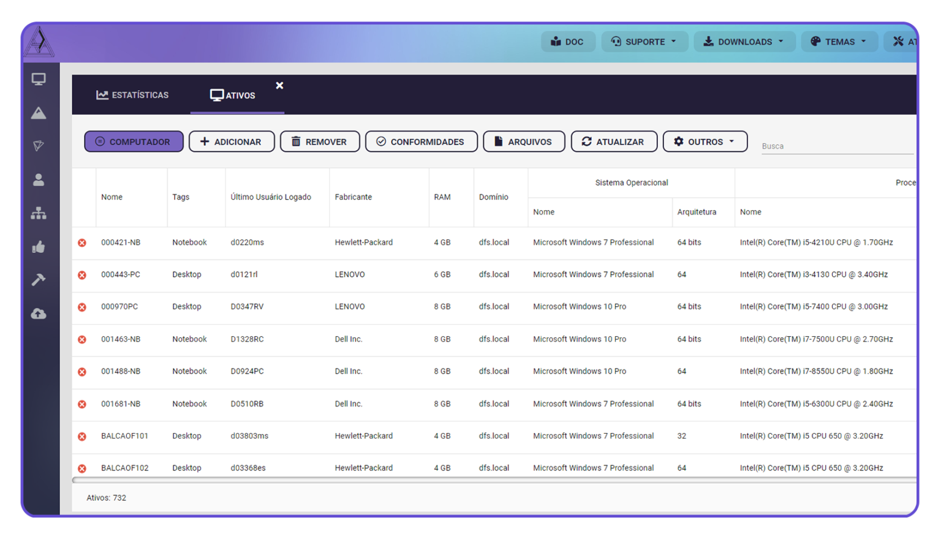
Task: Click the ADICIONAR button
Action: point(231,141)
